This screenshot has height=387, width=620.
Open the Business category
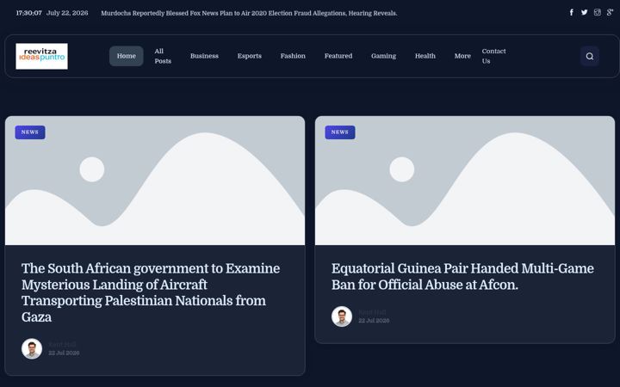[x=204, y=56]
